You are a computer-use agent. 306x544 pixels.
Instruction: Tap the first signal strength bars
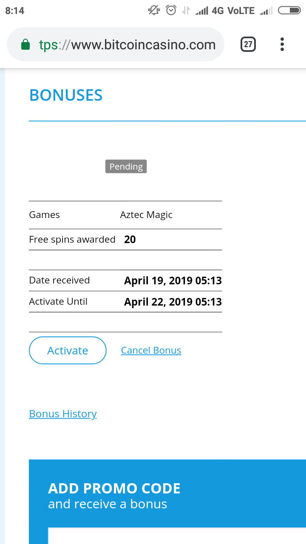click(x=201, y=11)
